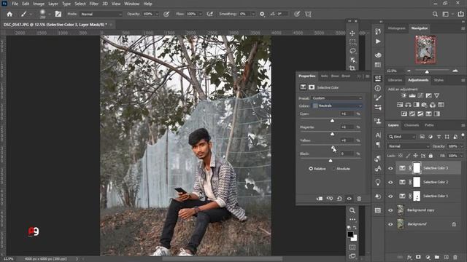Open the File menu
This screenshot has width=467, height=262.
pyautogui.click(x=15, y=4)
